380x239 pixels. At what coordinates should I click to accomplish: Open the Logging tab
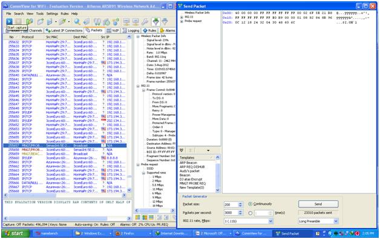click(131, 30)
